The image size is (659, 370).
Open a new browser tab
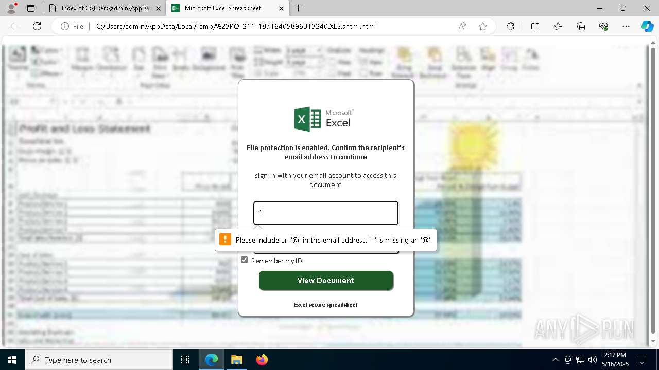(299, 8)
